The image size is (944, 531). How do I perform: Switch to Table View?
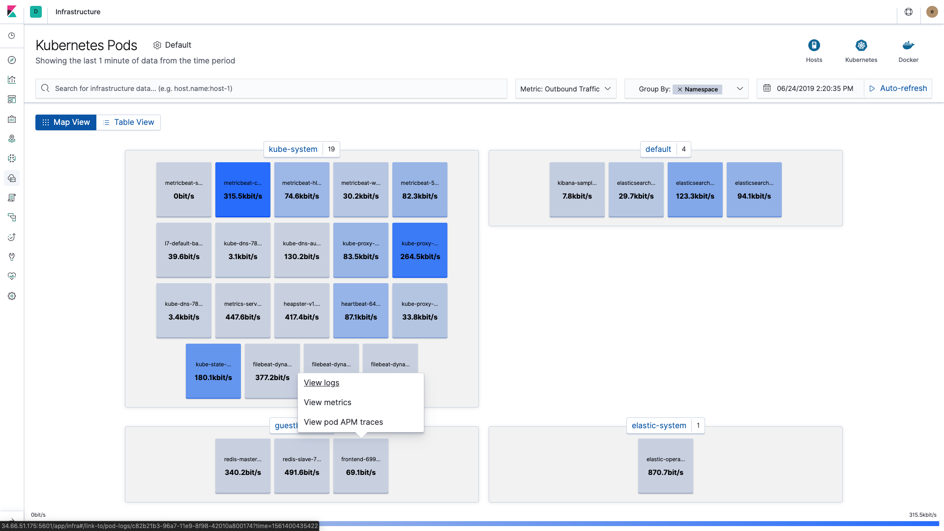(x=128, y=122)
